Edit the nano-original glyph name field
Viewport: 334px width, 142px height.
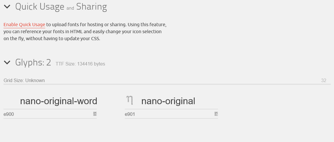pos(168,101)
